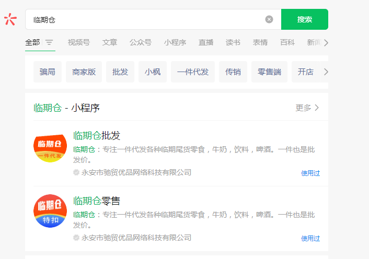The image size is (369, 259).
Task: Click the verified badge under 临期仓零售
Action: [76, 238]
